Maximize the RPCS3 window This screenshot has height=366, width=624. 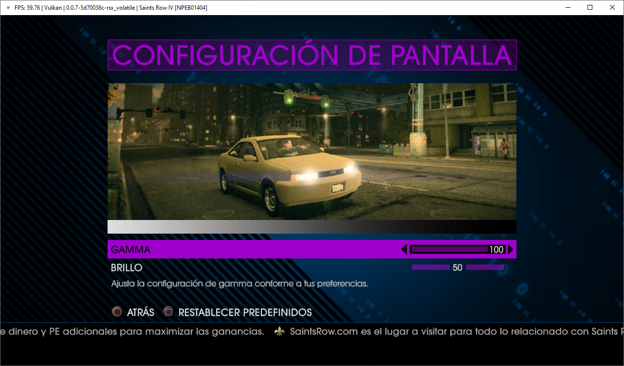tap(590, 7)
